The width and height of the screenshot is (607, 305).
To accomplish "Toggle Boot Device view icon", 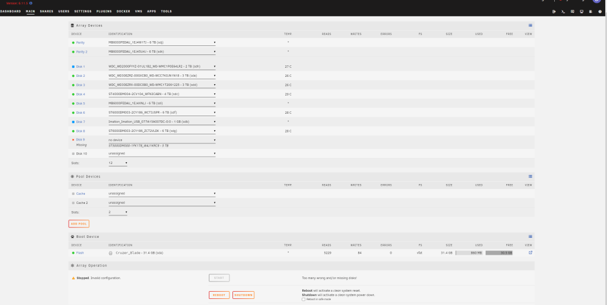I will 531,236.
